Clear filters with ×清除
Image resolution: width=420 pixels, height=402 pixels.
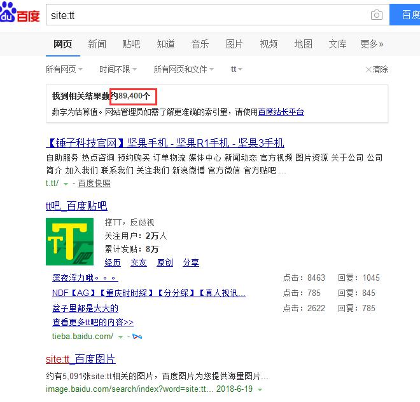pos(377,69)
